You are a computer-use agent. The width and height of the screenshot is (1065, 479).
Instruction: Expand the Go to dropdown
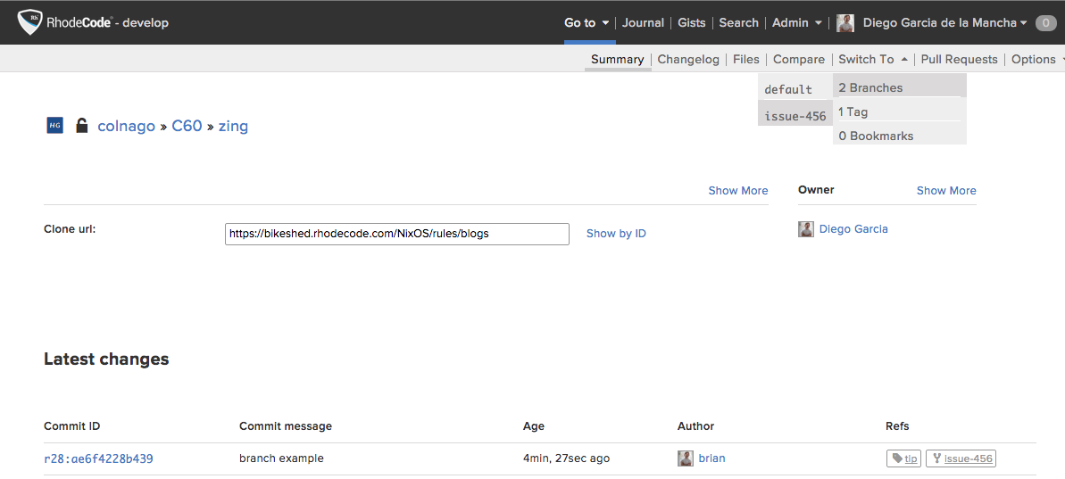(587, 23)
